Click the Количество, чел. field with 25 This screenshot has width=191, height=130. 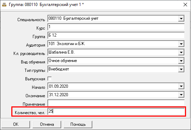click(116, 111)
